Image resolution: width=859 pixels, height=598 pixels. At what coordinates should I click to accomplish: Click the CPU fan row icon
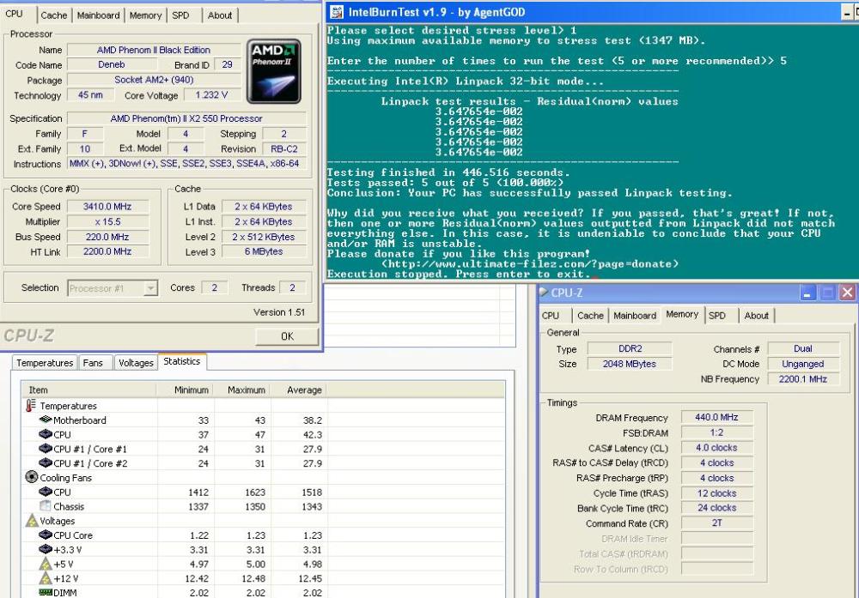tap(46, 492)
